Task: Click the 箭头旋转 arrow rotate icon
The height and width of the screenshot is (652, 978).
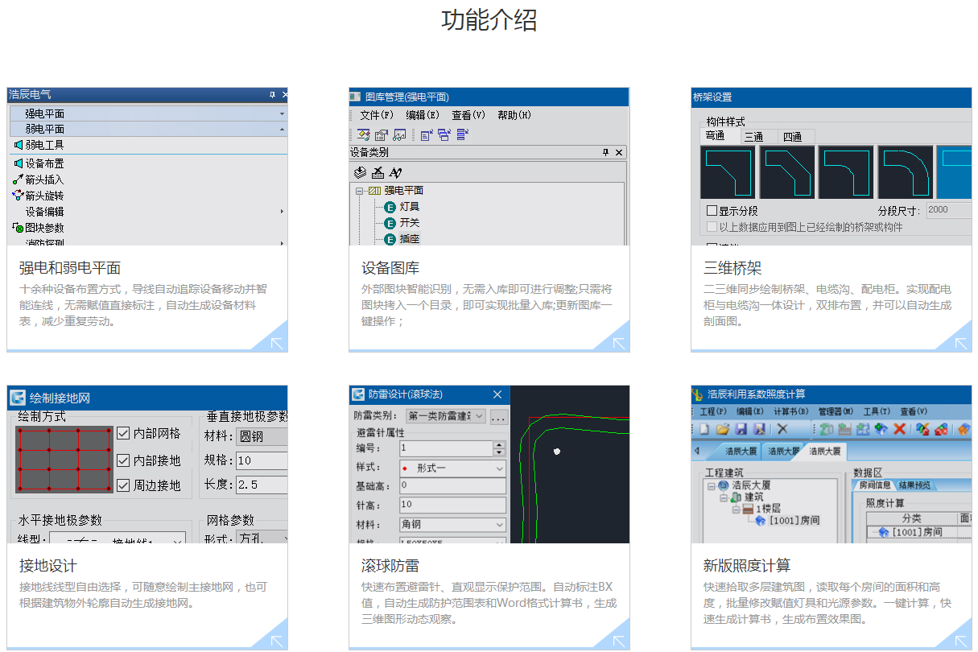Action: tap(18, 196)
